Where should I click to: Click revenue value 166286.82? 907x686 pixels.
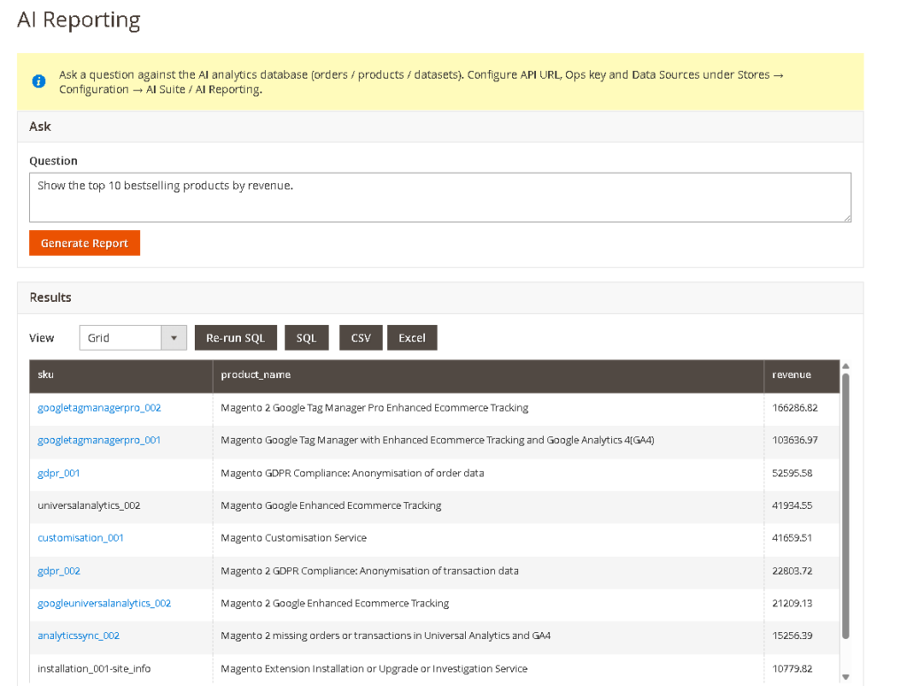(795, 407)
